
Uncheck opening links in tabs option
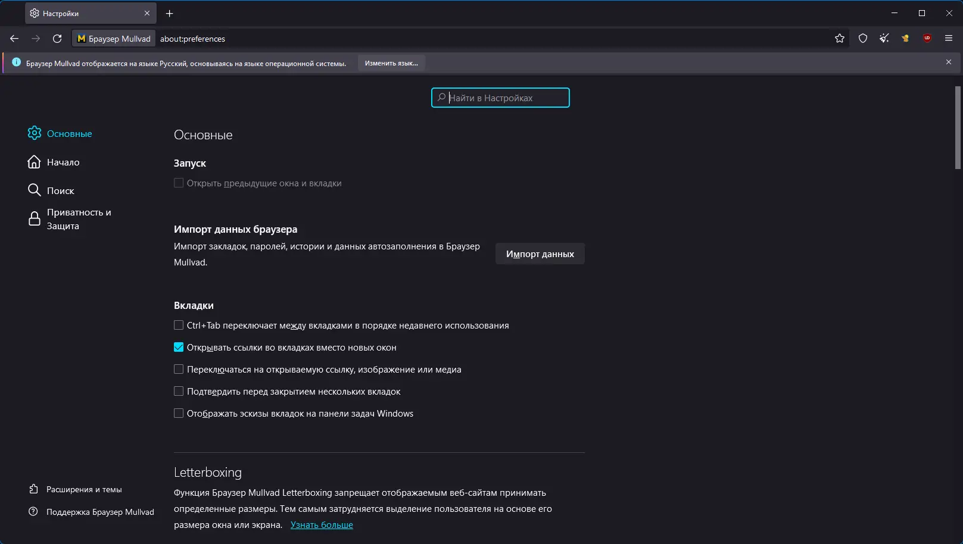(179, 347)
